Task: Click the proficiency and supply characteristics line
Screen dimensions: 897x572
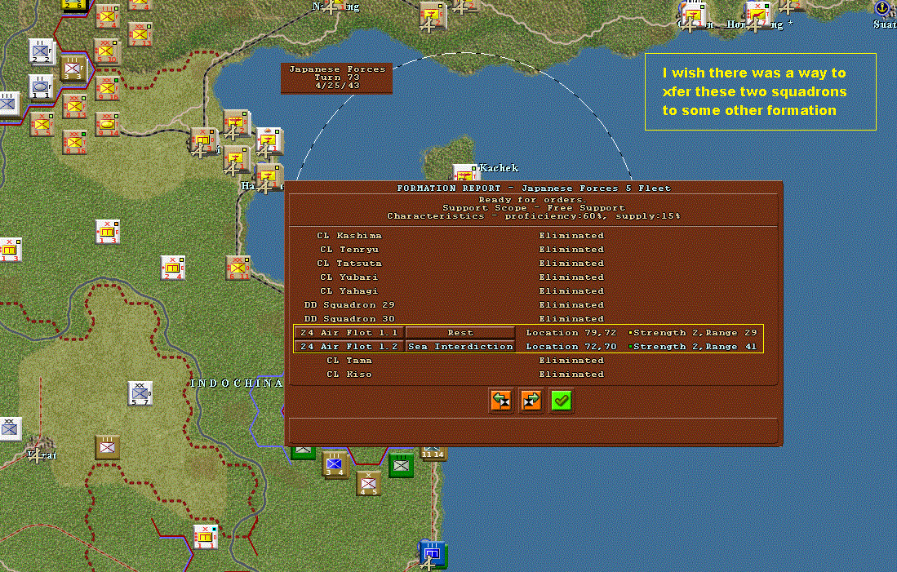Action: coord(533,215)
